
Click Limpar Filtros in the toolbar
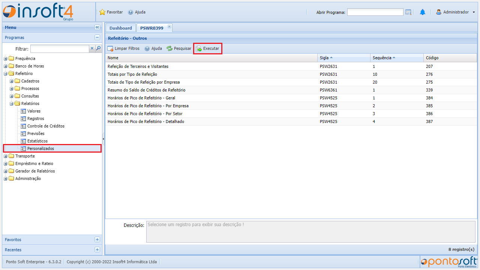123,48
